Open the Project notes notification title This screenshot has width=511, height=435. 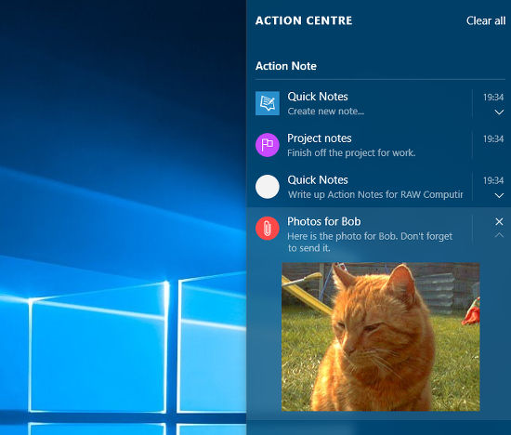coord(320,138)
